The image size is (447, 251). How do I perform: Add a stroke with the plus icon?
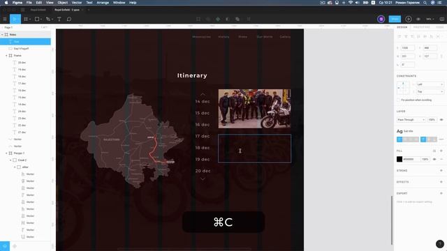441,170
